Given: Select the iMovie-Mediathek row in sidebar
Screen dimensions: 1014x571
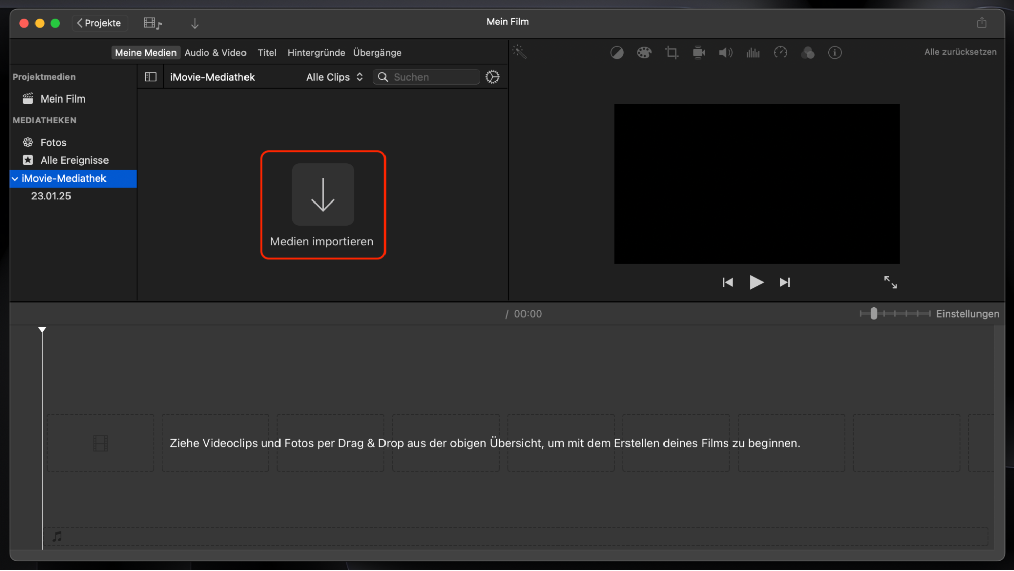Looking at the screenshot, I should [73, 179].
